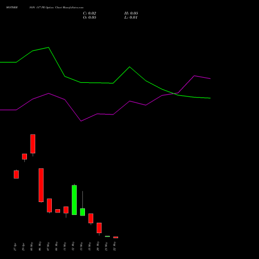
Task: Click the 'H: 0.05' high value
Action: click(131, 13)
